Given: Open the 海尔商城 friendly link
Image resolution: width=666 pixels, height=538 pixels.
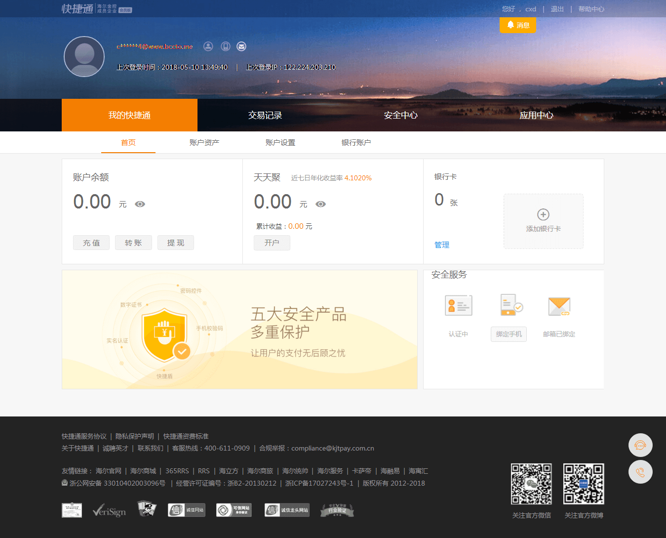Looking at the screenshot, I should 143,471.
